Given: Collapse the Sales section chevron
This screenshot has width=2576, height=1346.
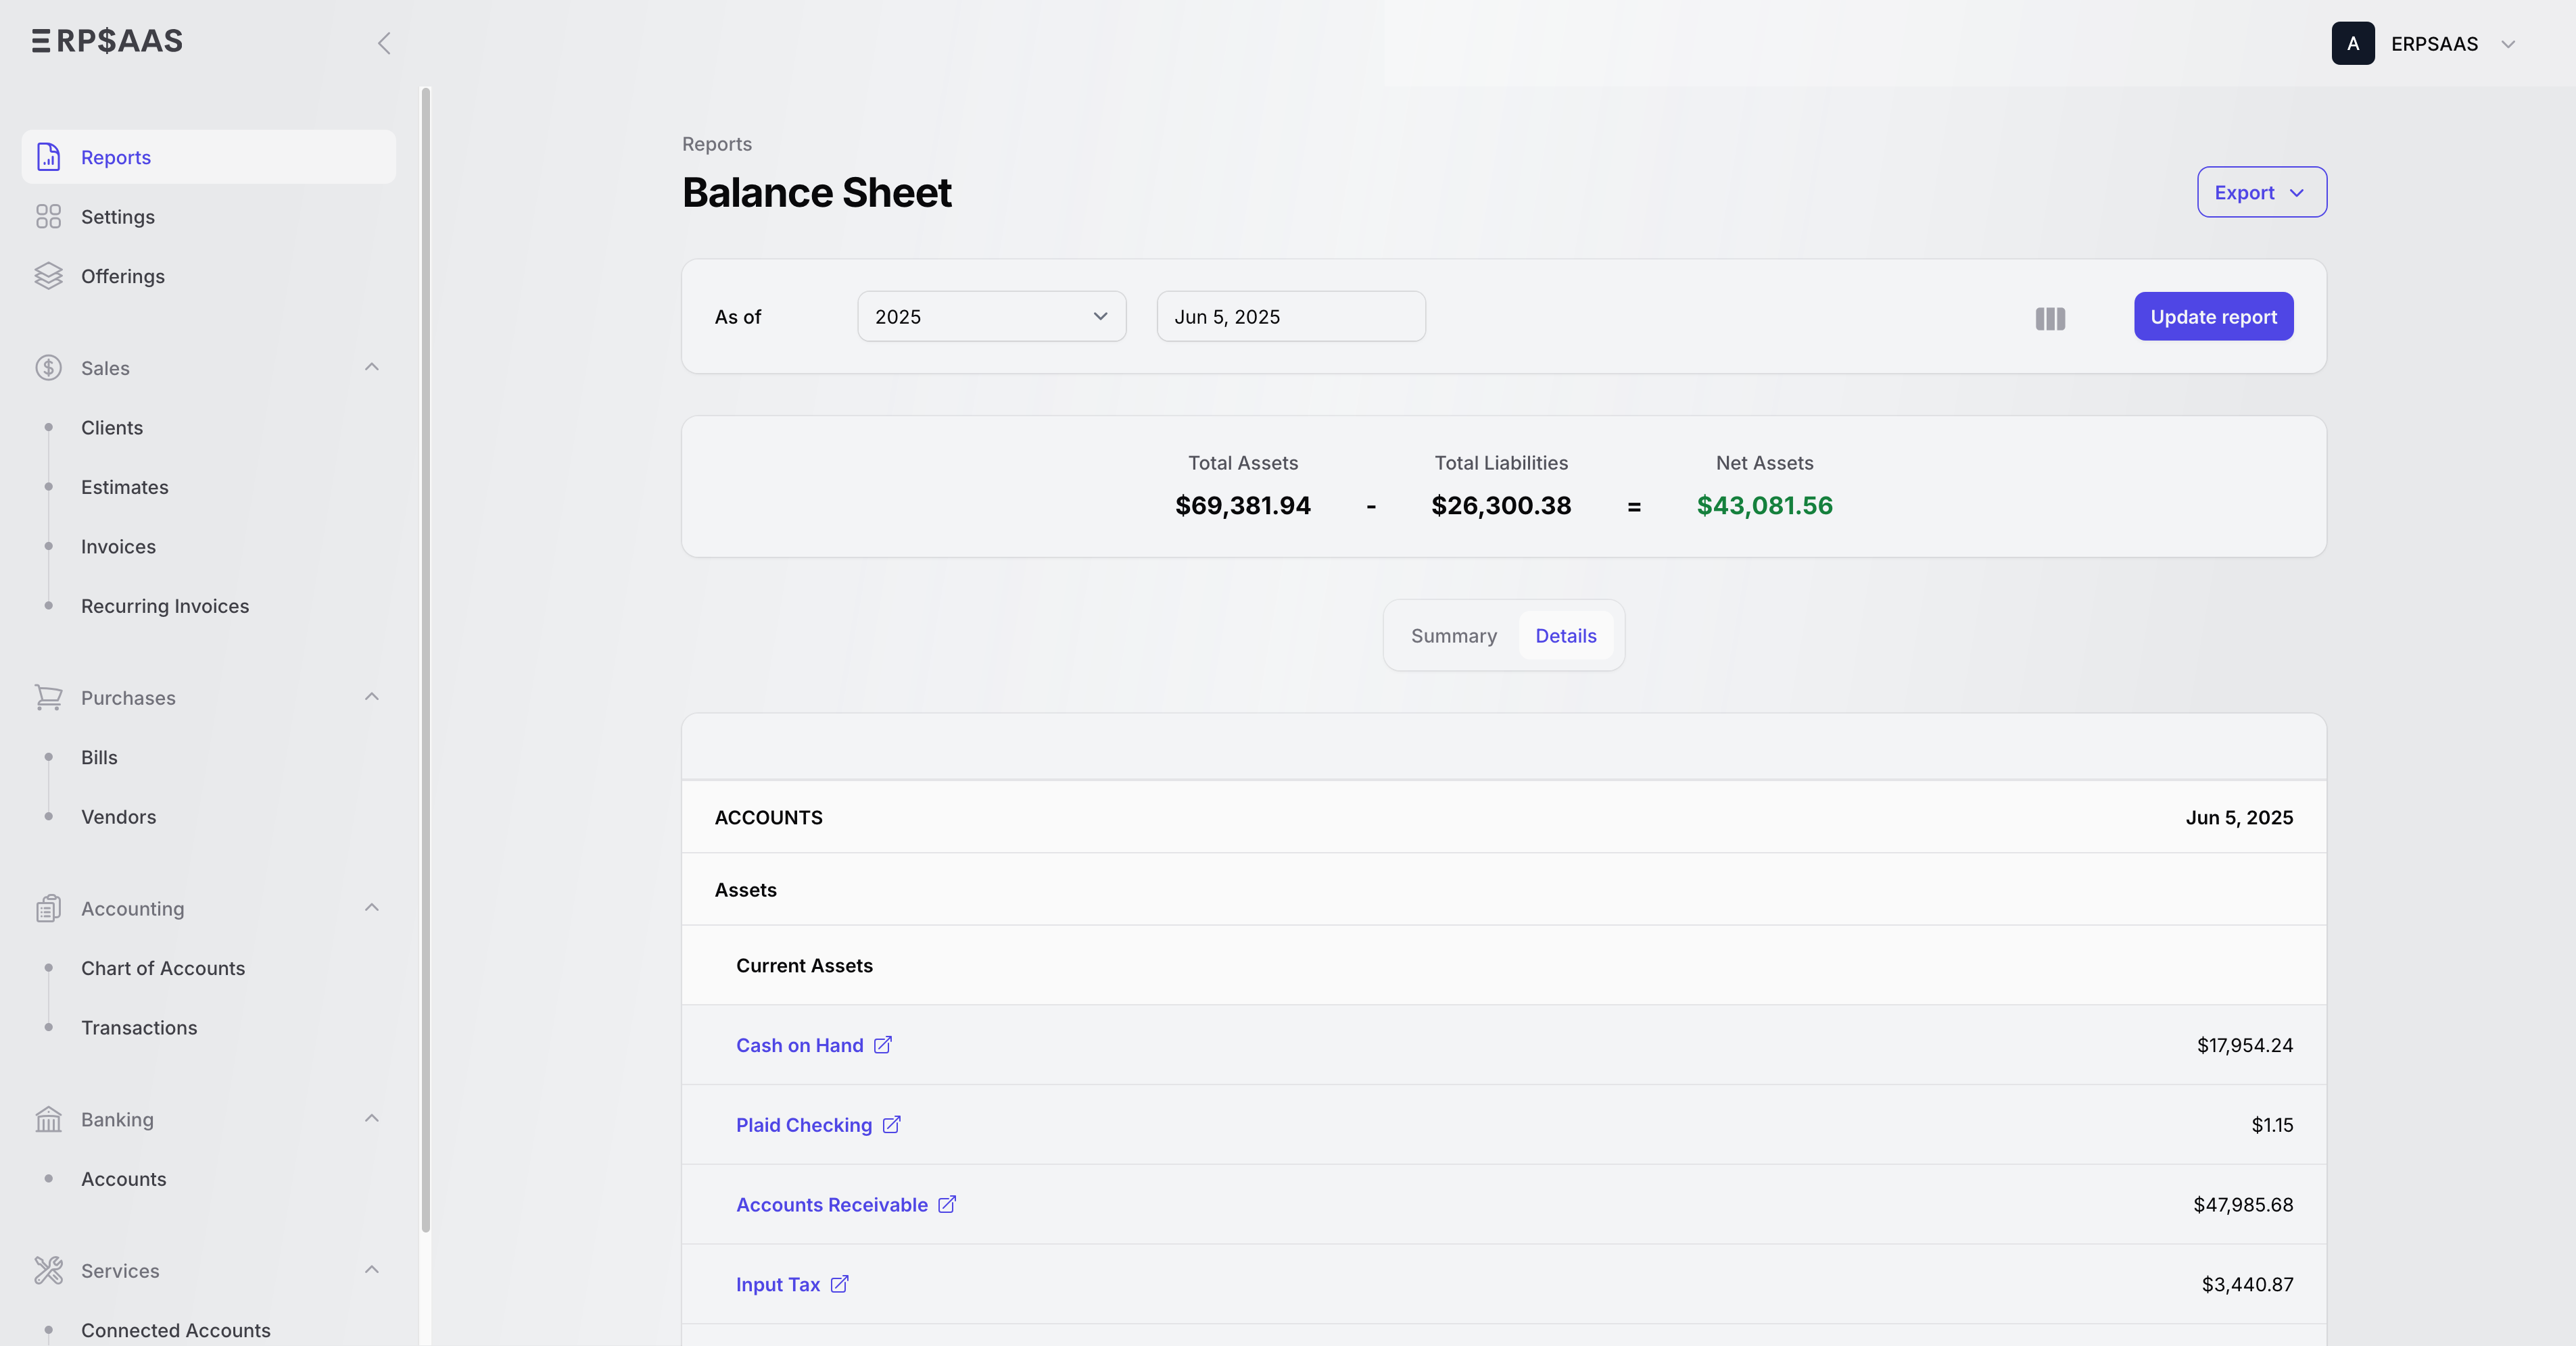Looking at the screenshot, I should tap(372, 367).
